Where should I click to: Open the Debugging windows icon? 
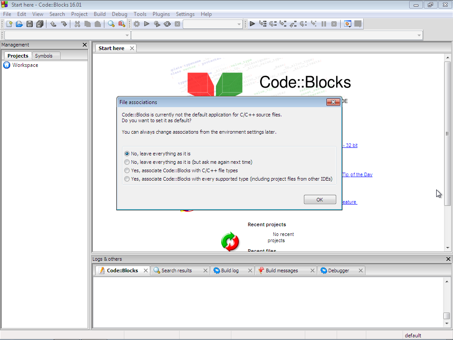pyautogui.click(x=348, y=24)
